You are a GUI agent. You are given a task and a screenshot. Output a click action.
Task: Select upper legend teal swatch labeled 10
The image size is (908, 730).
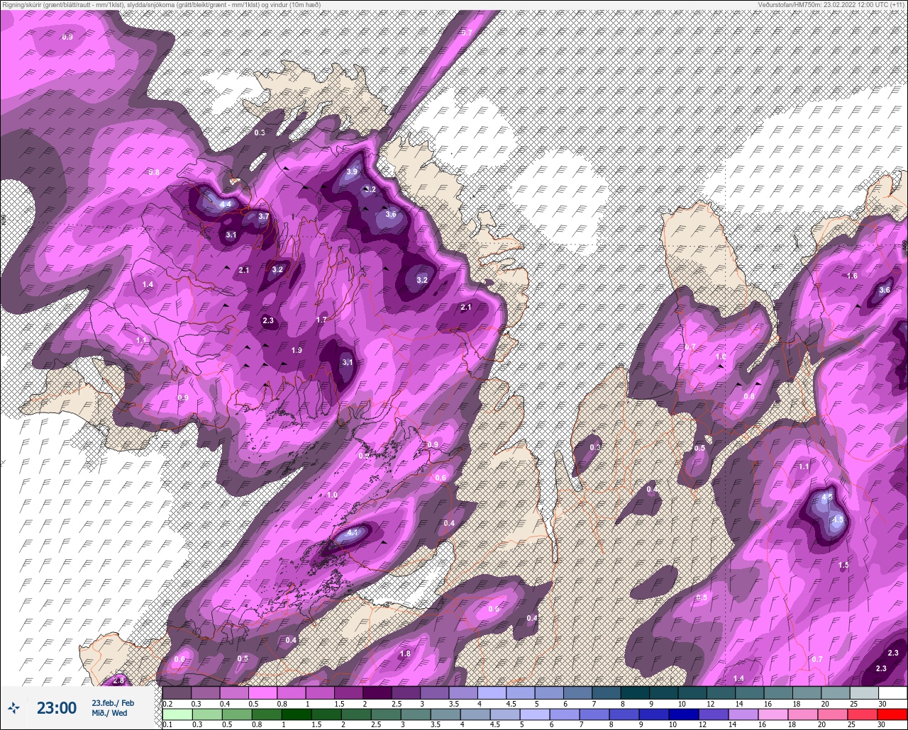click(692, 692)
